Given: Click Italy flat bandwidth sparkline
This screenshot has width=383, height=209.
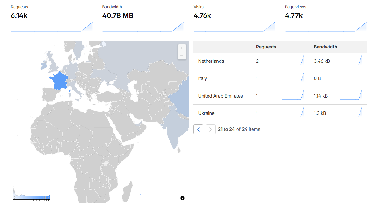Looking at the screenshot, I should [x=351, y=82].
